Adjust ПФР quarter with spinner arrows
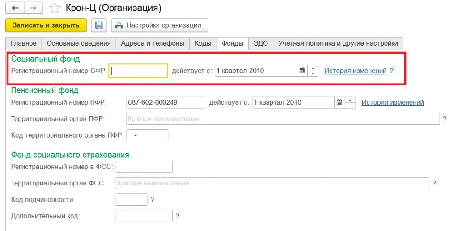This screenshot has width=458, height=231. (x=351, y=102)
